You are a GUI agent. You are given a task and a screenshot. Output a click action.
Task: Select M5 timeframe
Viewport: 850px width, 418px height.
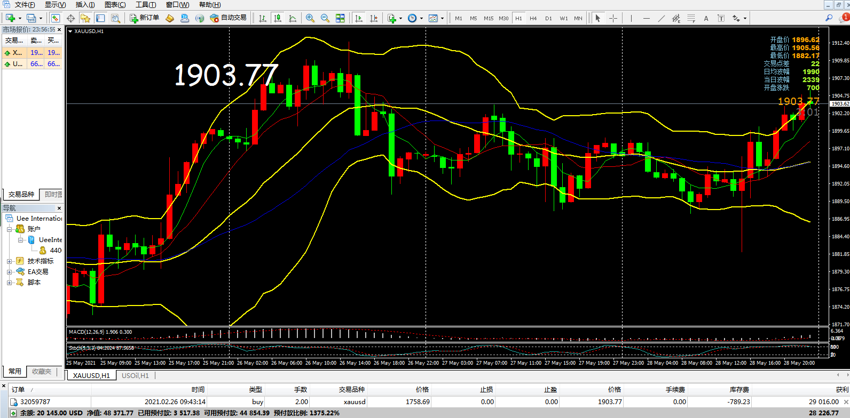click(474, 18)
